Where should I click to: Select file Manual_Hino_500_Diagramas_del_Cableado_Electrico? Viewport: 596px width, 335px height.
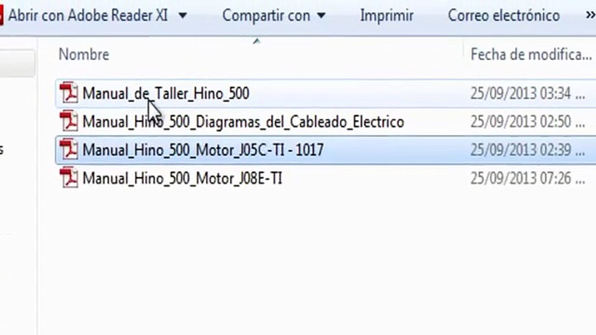coord(243,122)
